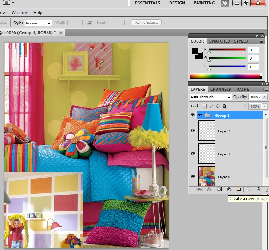Switch to the Channels tab
The height and width of the screenshot is (250, 269).
pyautogui.click(x=221, y=89)
